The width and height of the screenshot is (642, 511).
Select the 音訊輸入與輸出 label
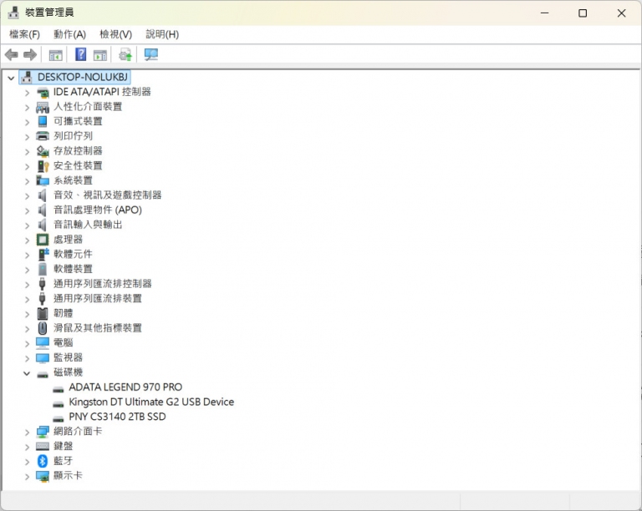88,225
